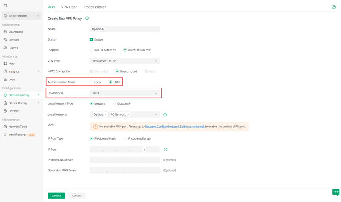Click the IP Pool address field
Viewport: 341px width, 202px height.
[117, 150]
